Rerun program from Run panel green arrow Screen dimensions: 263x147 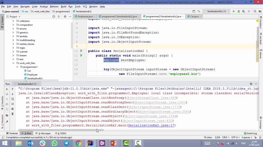tap(7, 89)
